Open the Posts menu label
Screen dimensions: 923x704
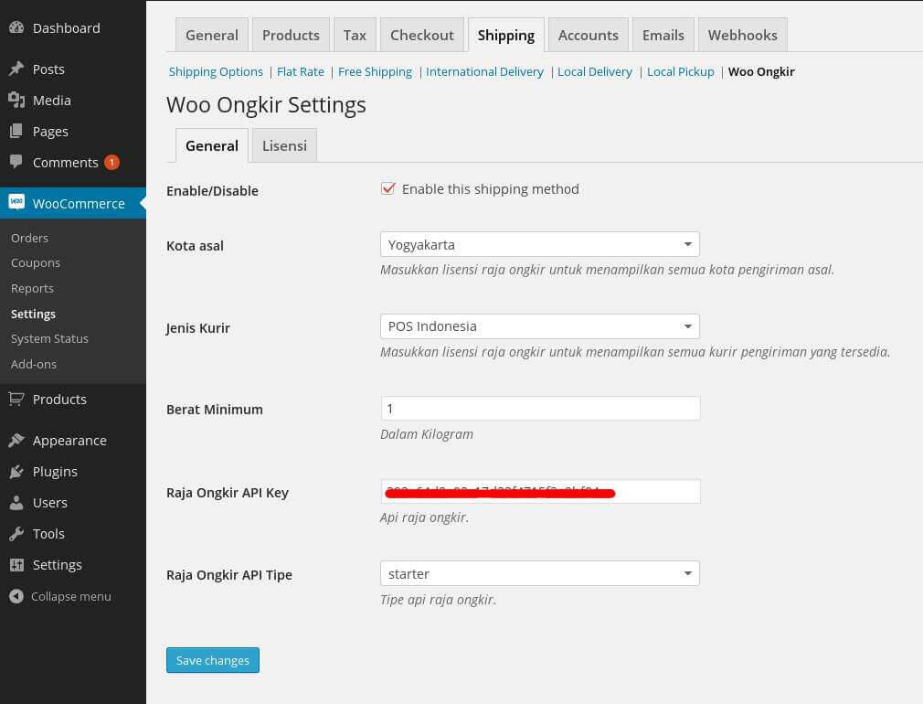point(48,69)
